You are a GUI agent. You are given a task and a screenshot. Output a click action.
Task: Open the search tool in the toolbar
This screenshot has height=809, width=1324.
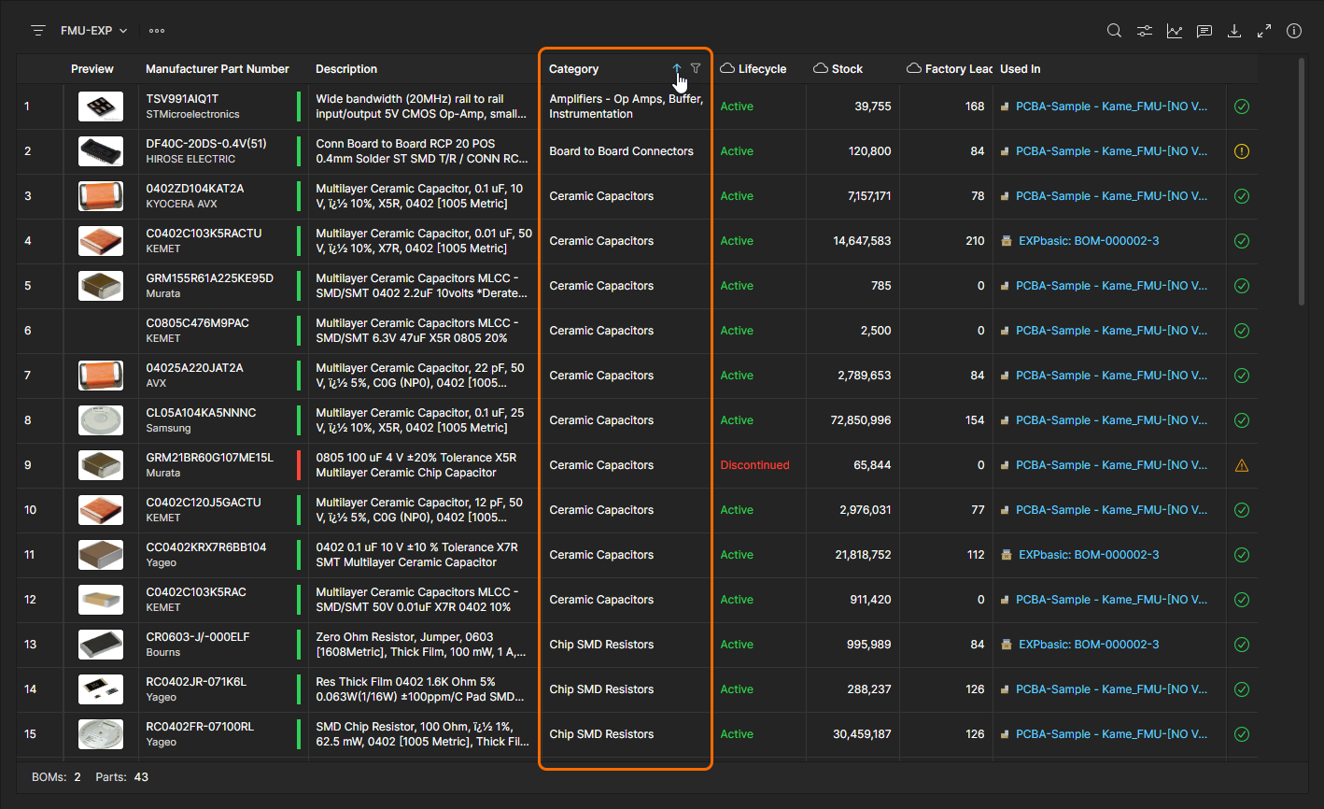[x=1114, y=31]
